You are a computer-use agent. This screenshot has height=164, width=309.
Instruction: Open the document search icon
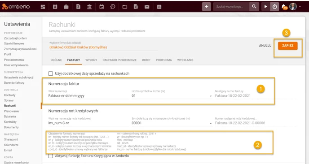[136, 7]
